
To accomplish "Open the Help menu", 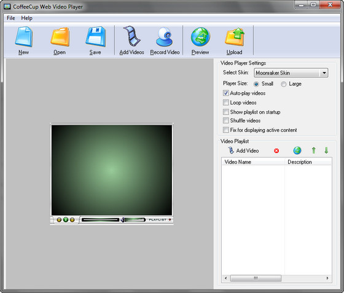I will pos(26,18).
